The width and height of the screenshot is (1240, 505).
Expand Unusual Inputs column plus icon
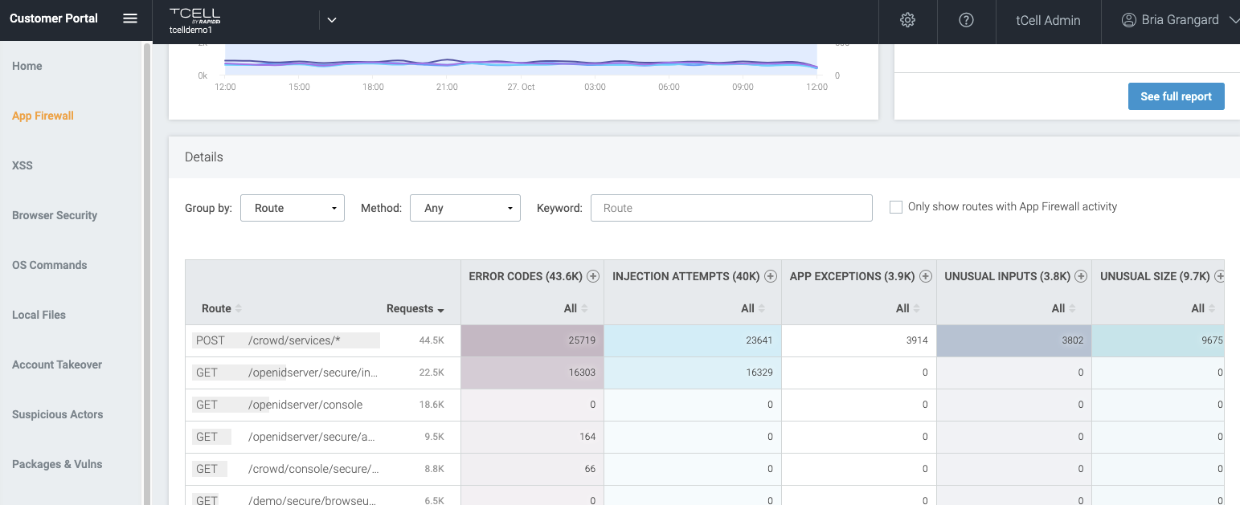click(1081, 276)
